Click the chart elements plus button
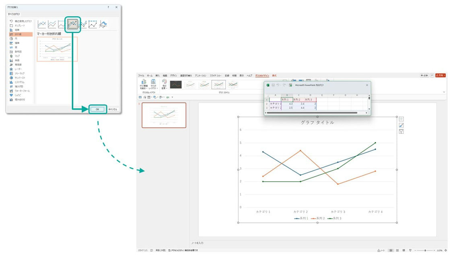453x255 pixels. [401, 119]
